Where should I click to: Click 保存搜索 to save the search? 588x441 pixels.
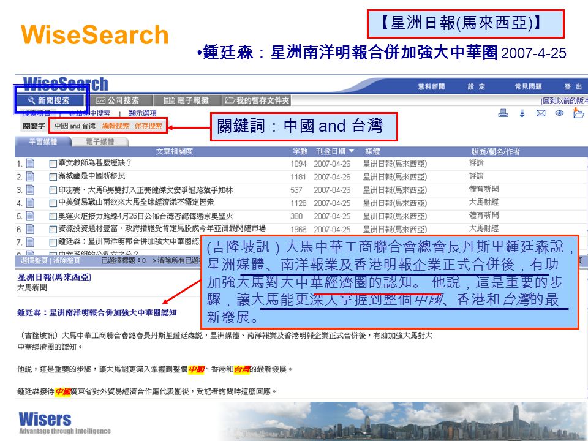148,126
